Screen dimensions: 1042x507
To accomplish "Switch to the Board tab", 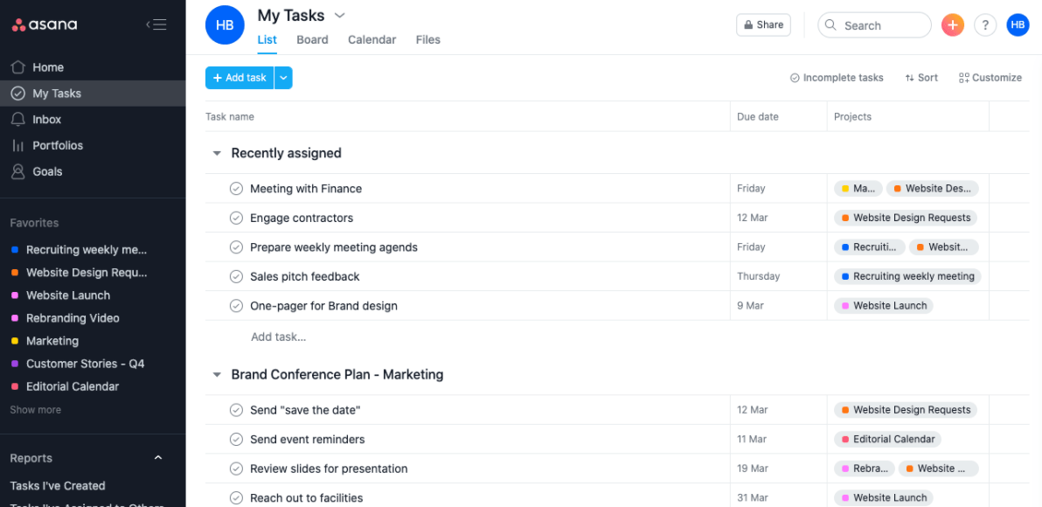I will click(x=312, y=40).
